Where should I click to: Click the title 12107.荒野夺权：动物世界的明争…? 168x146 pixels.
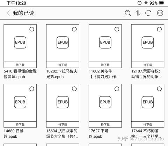(146, 74)
